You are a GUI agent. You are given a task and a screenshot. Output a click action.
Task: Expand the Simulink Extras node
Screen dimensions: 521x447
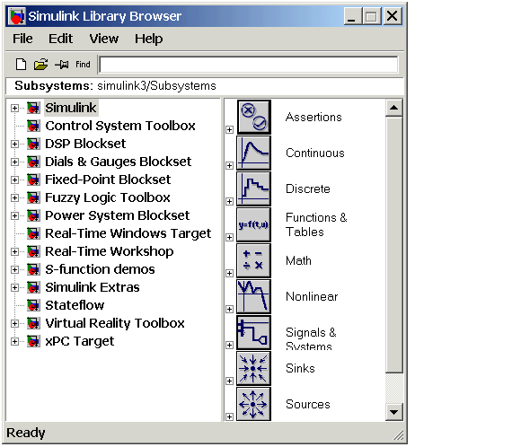[14, 287]
